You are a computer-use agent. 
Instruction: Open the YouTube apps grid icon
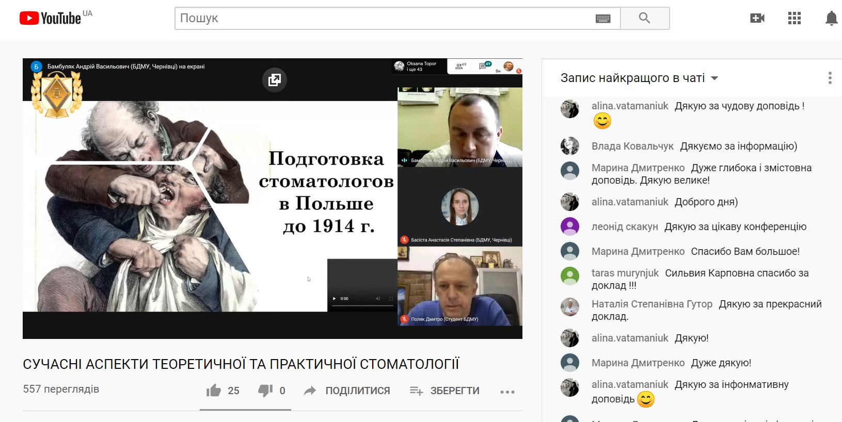coord(795,18)
